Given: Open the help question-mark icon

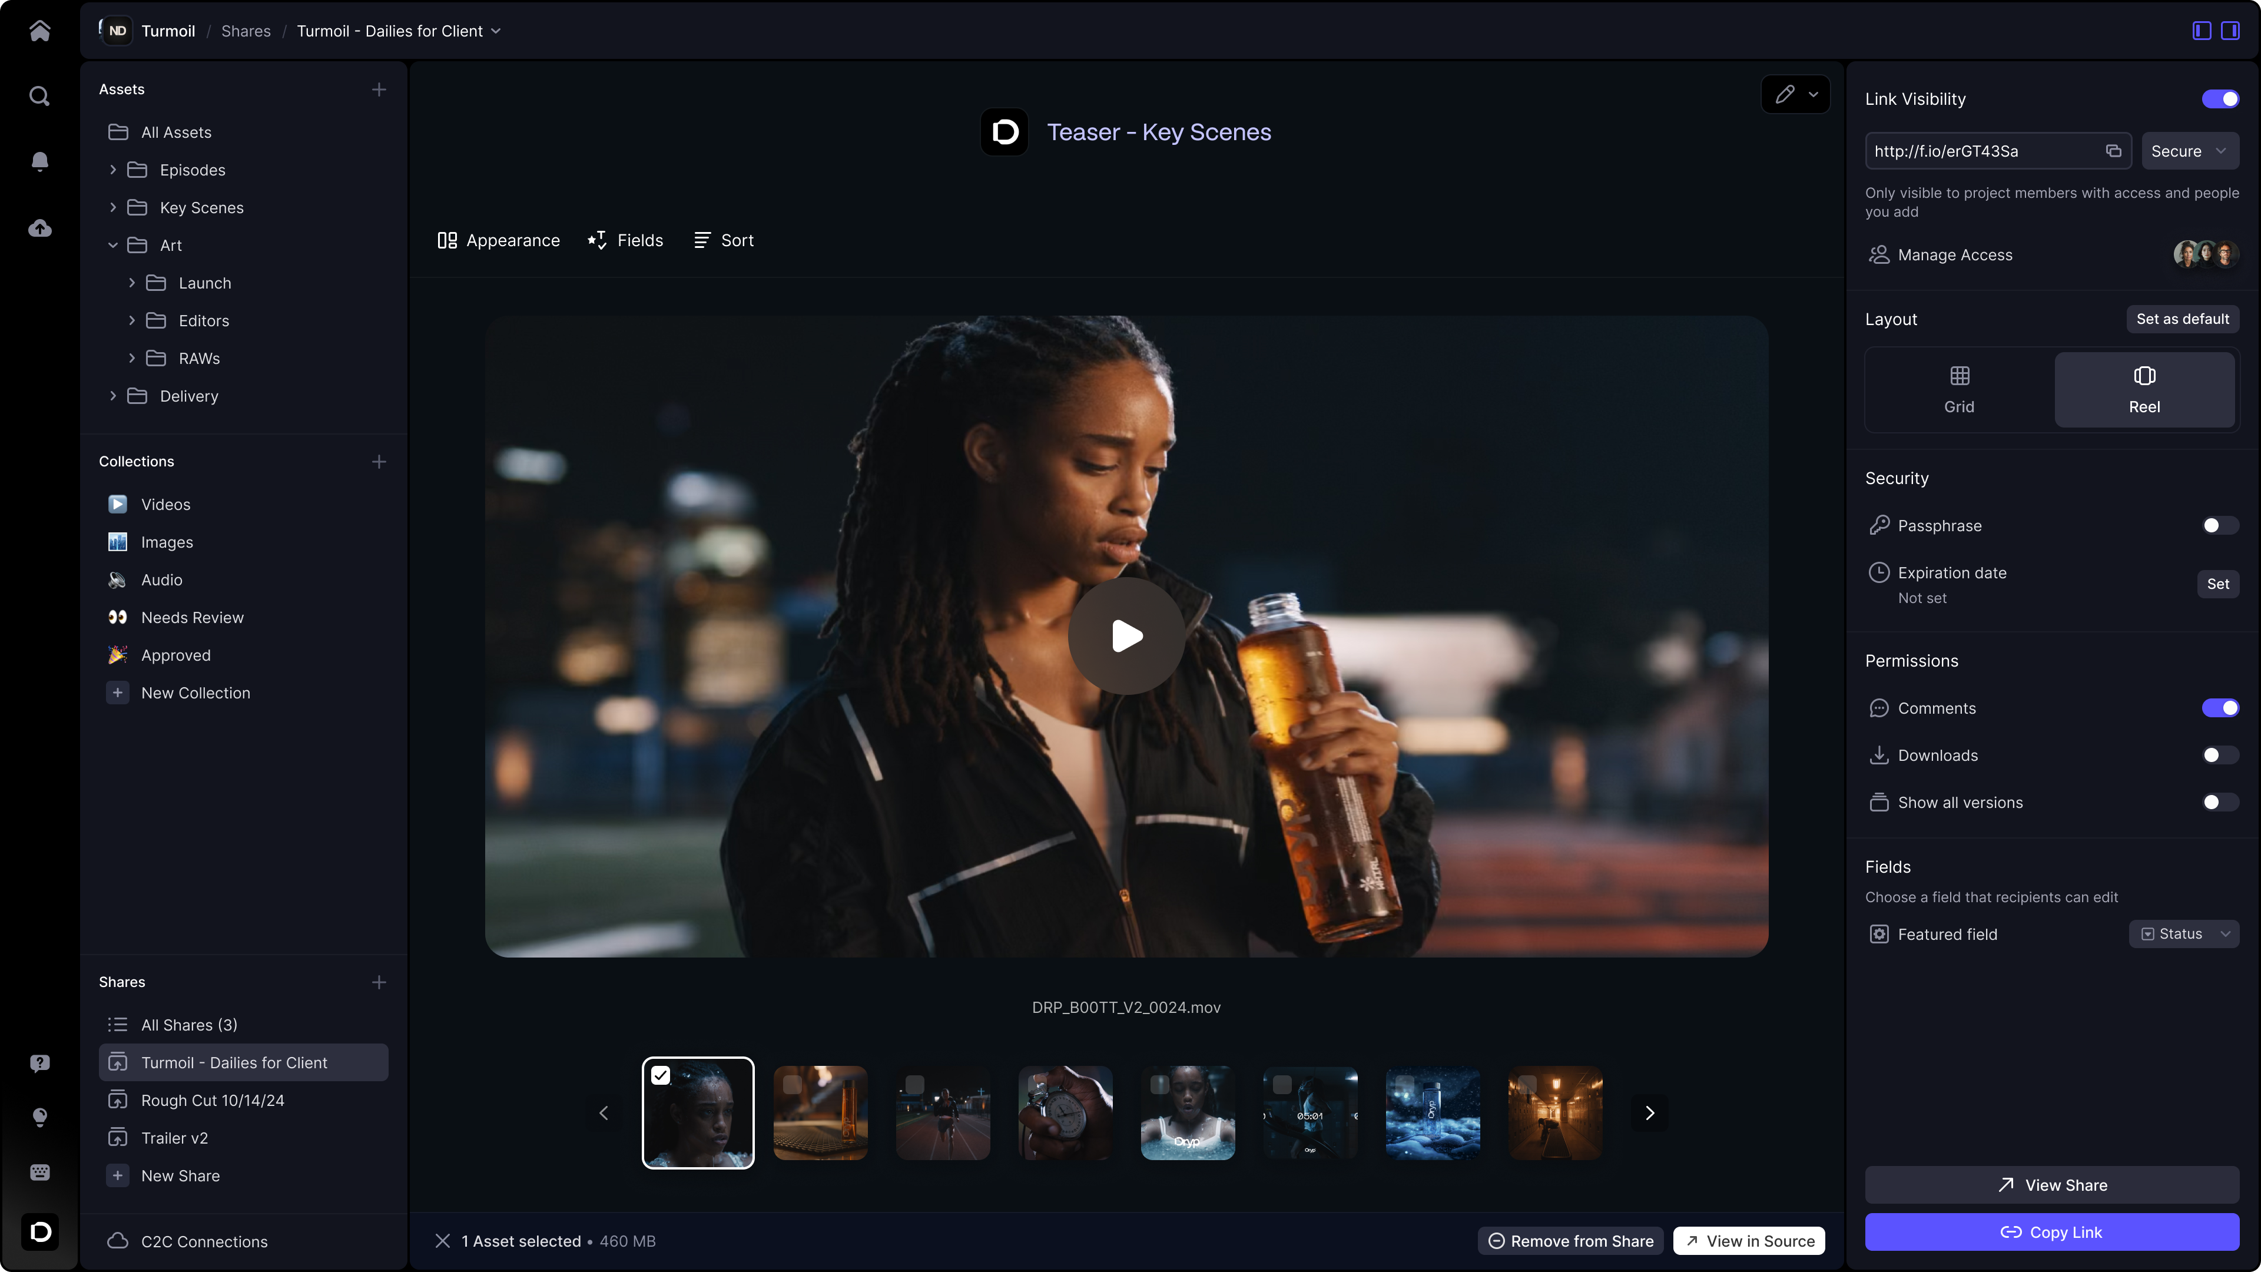Looking at the screenshot, I should point(39,1063).
